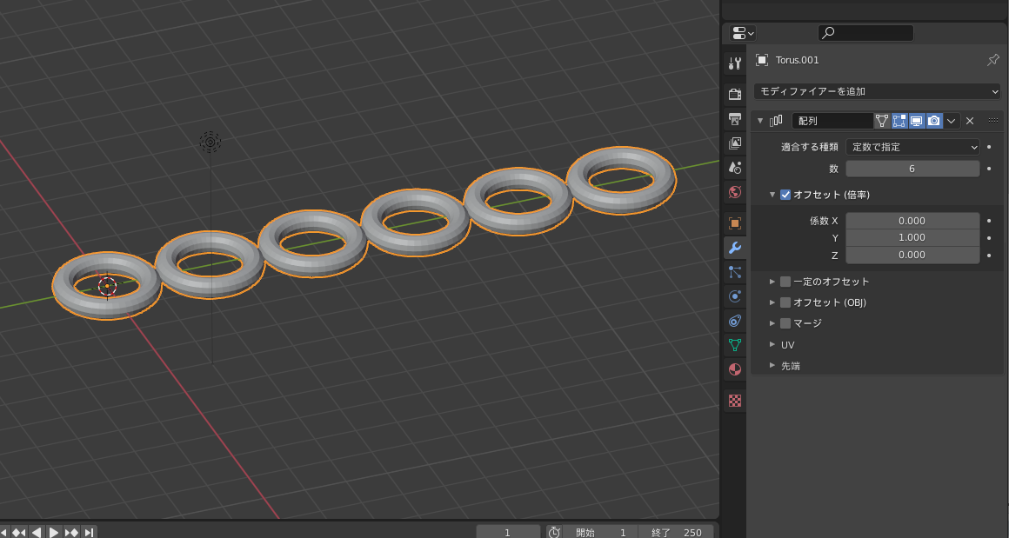The width and height of the screenshot is (1009, 538).
Task: Grab the 配列 modifier drag handle dots
Action: [x=993, y=120]
